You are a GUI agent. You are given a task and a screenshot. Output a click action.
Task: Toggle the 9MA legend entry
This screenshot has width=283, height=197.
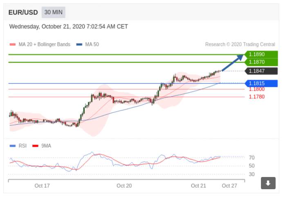tap(42, 146)
